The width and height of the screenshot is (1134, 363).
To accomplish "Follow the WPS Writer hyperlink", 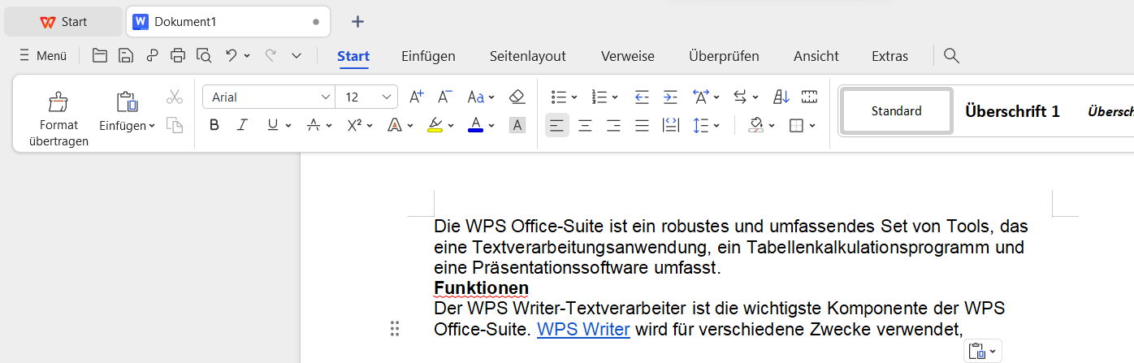I will pyautogui.click(x=583, y=329).
